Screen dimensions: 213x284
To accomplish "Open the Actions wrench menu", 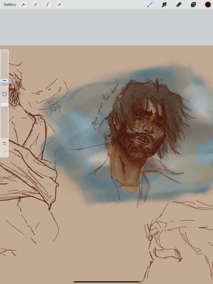I will 23,5.
